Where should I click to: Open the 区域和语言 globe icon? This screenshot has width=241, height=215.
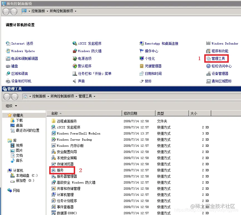point(8,74)
